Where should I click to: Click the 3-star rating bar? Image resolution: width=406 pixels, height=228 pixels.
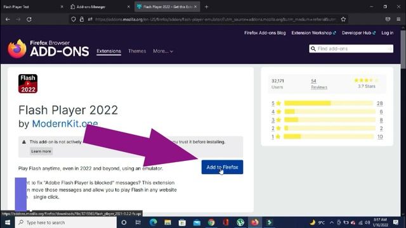330,120
